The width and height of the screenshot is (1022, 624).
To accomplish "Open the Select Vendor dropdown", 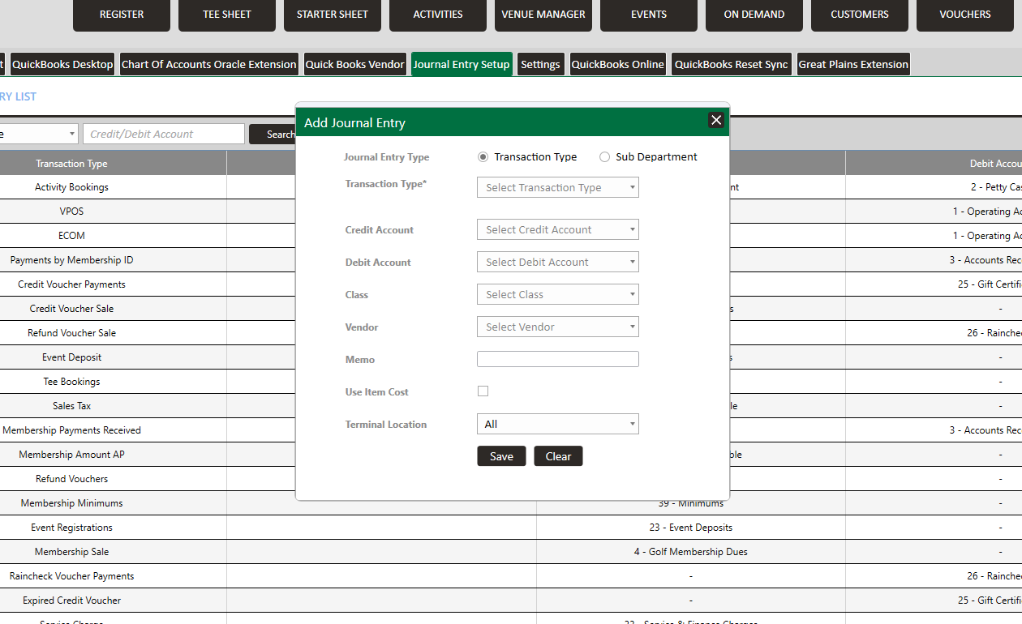I will click(557, 327).
